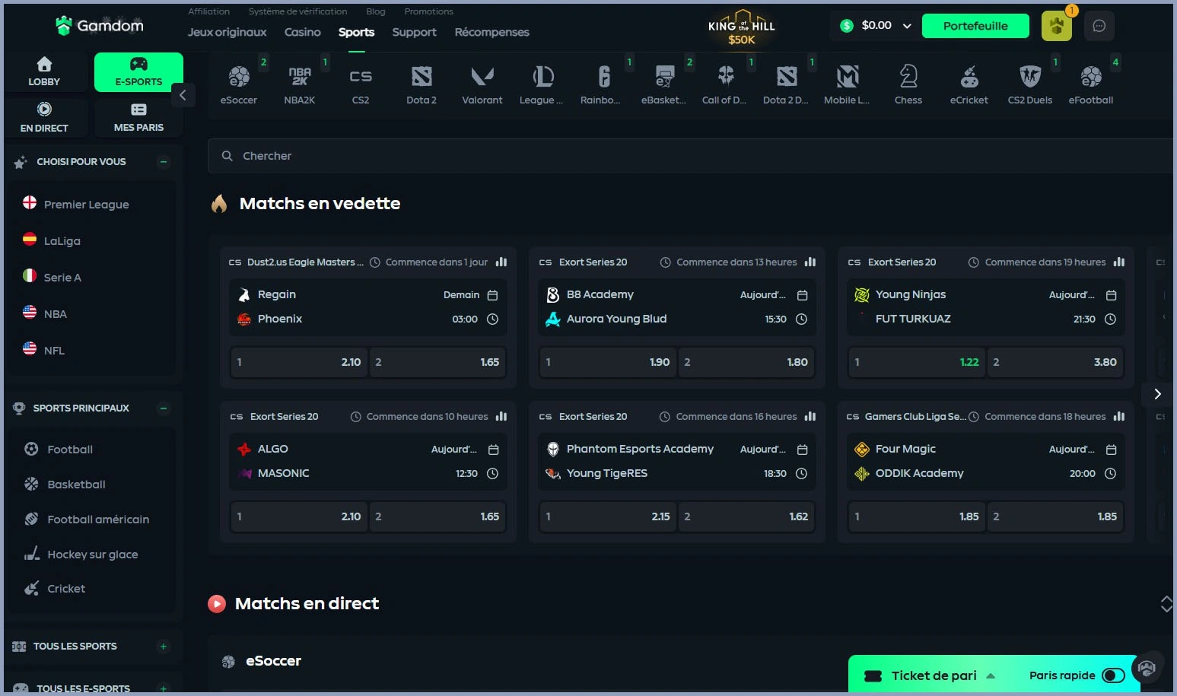Select the Chess category icon
Viewport: 1177px width, 696px height.
point(908,77)
